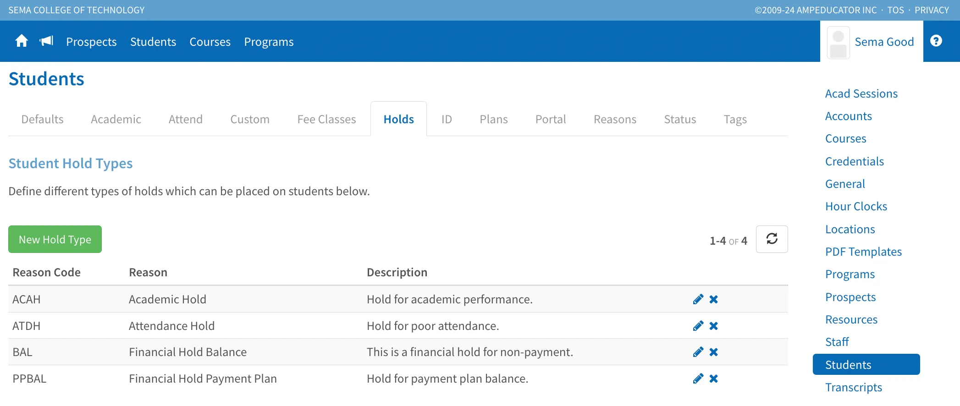Open Courses in the top navigation bar
Image resolution: width=960 pixels, height=406 pixels.
(210, 42)
